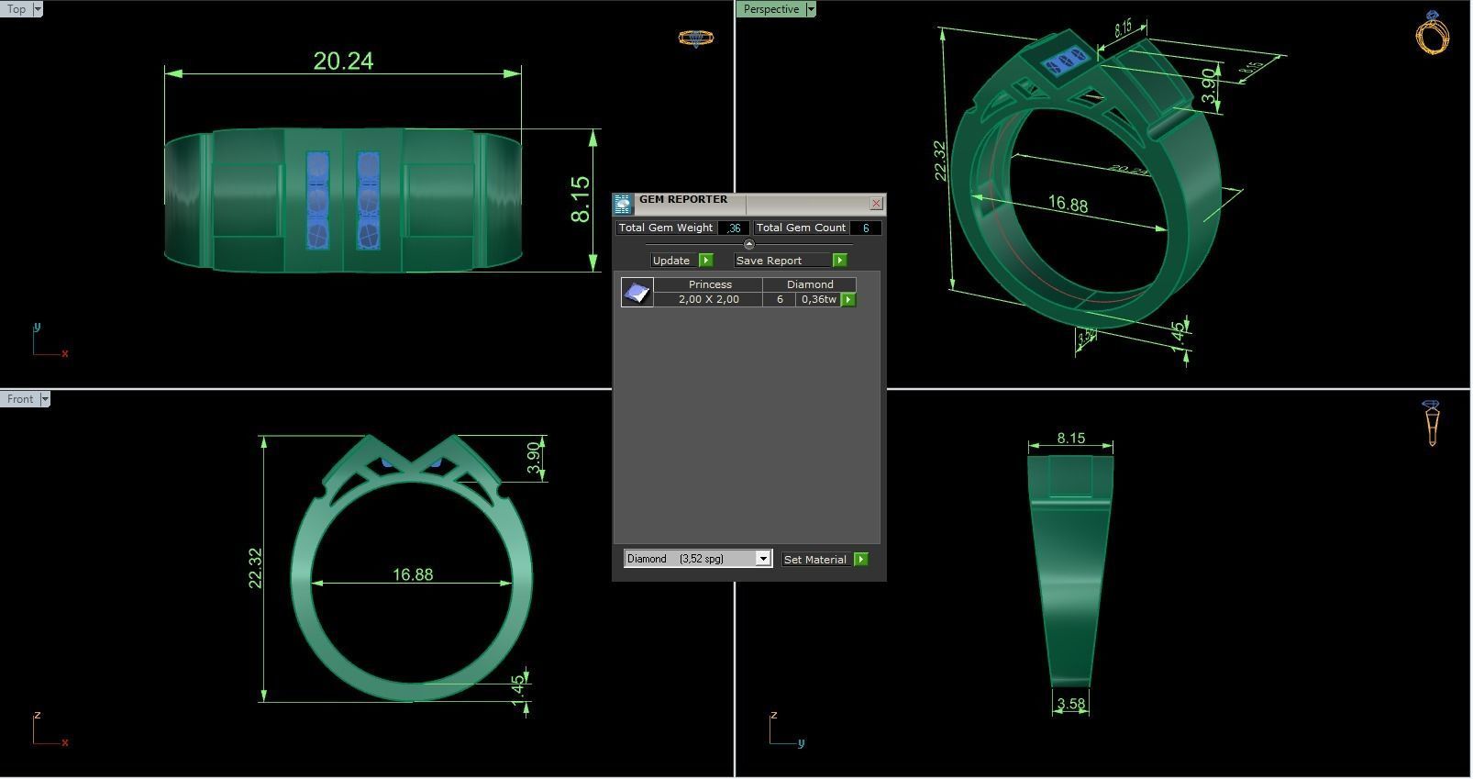The height and width of the screenshot is (779, 1473).
Task: Click the 2,00 X 2,00 size cell
Action: (709, 299)
